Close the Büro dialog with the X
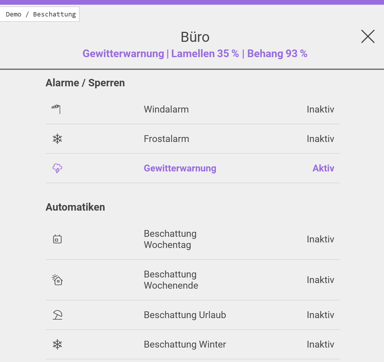The width and height of the screenshot is (384, 362). [368, 37]
